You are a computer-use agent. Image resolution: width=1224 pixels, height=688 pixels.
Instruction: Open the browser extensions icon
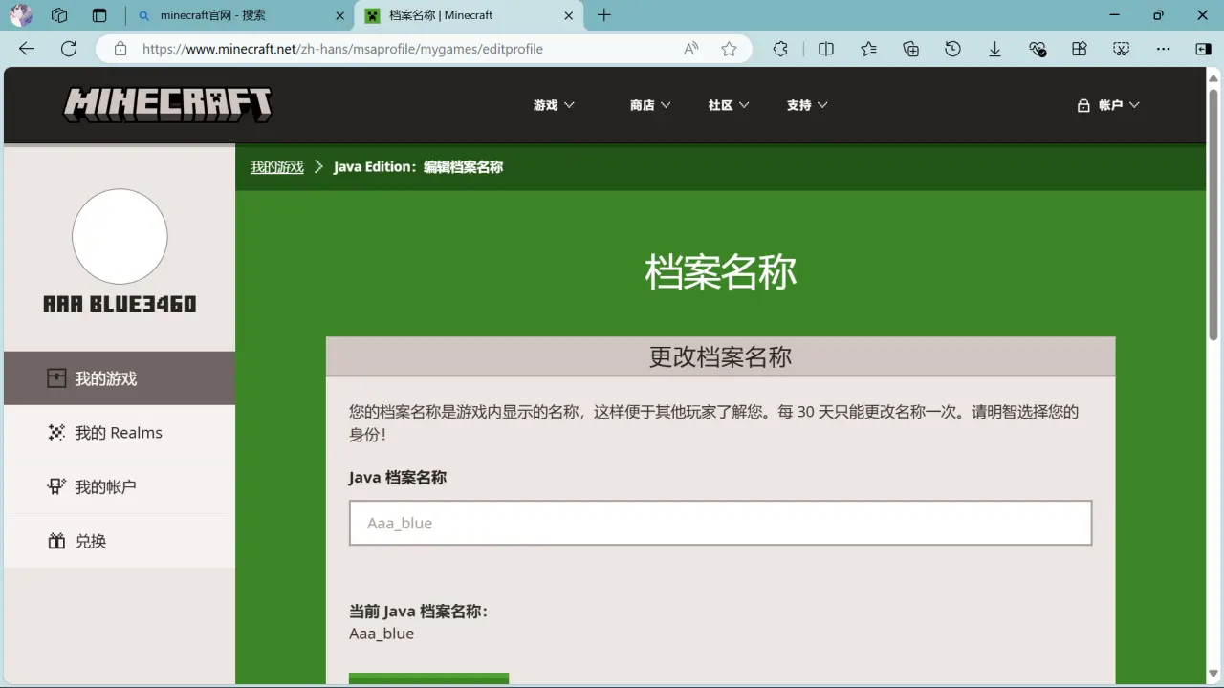[x=780, y=49]
